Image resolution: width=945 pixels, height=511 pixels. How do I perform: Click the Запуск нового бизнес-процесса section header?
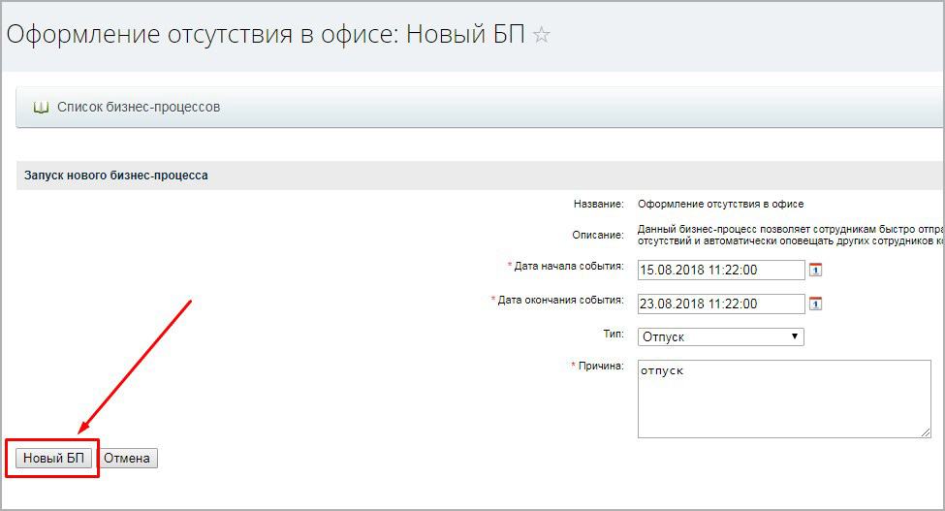[x=116, y=176]
